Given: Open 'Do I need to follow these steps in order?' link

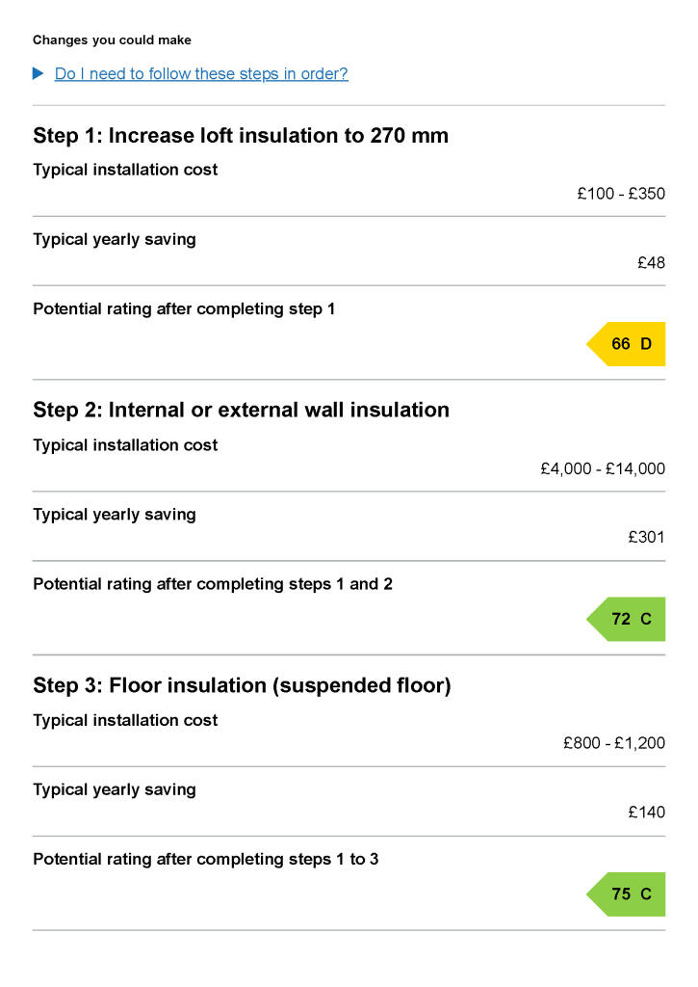Looking at the screenshot, I should click(201, 74).
